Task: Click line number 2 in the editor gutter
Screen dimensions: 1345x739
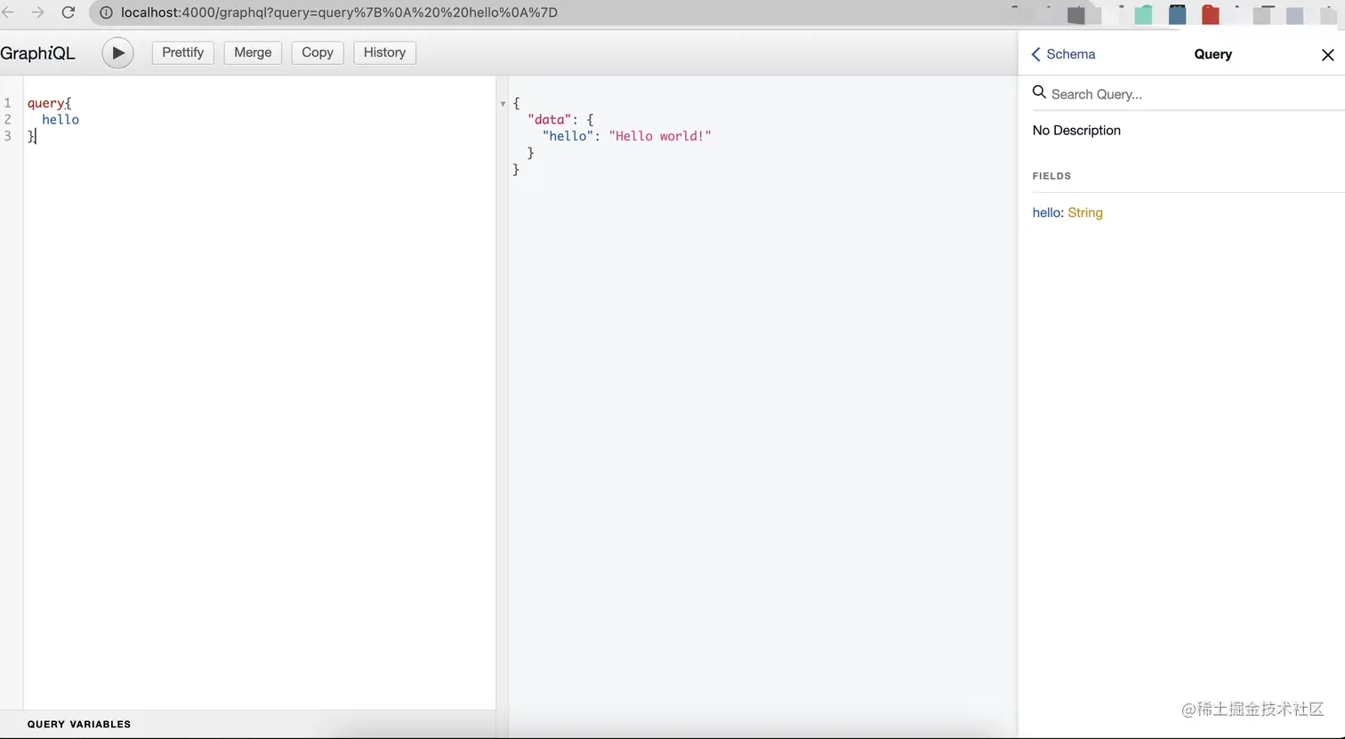Action: [8, 119]
